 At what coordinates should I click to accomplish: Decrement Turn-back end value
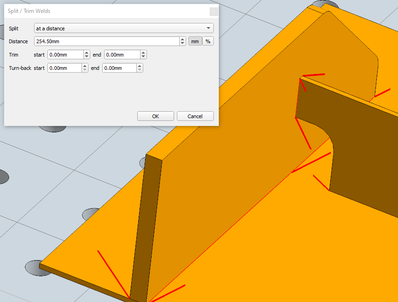[x=140, y=70]
